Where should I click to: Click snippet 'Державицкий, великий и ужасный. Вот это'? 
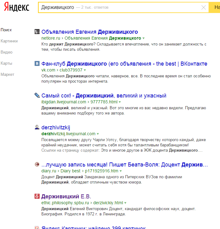tap(83, 108)
